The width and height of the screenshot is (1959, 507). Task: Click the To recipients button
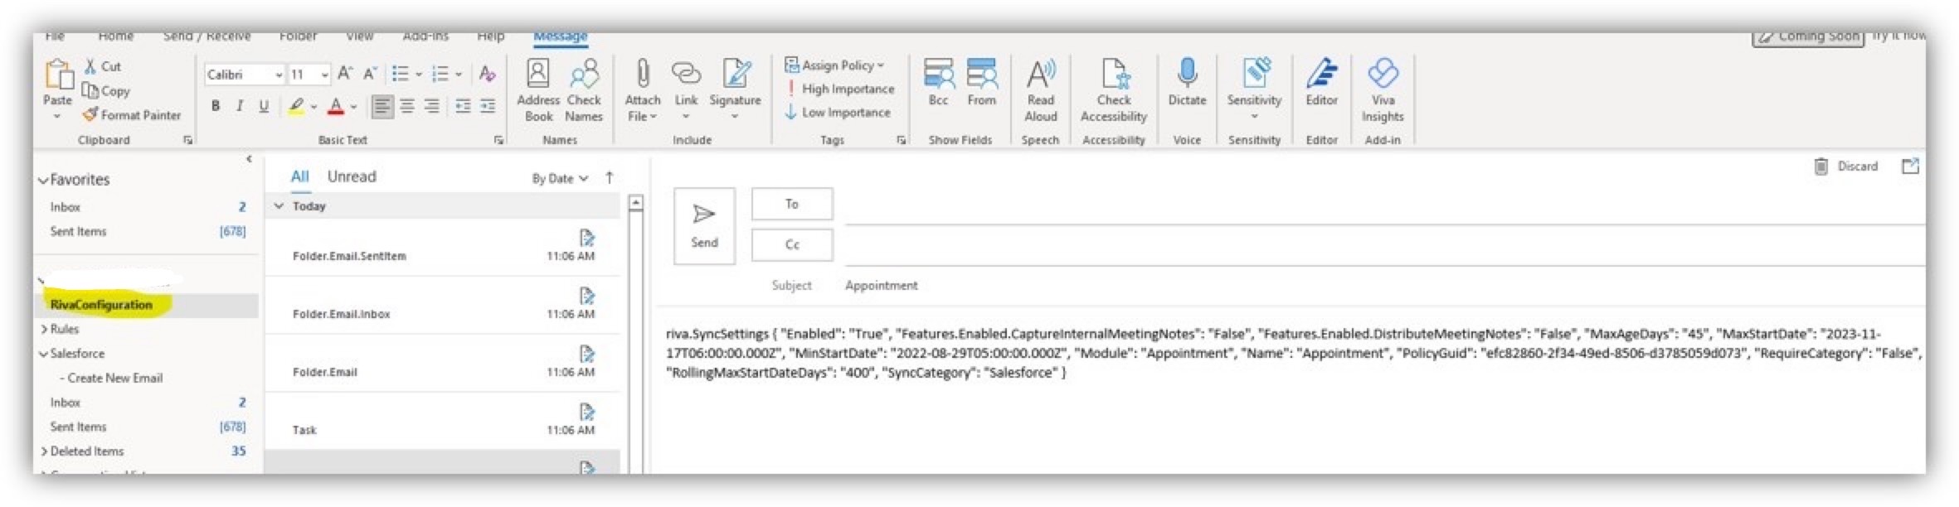click(x=792, y=204)
